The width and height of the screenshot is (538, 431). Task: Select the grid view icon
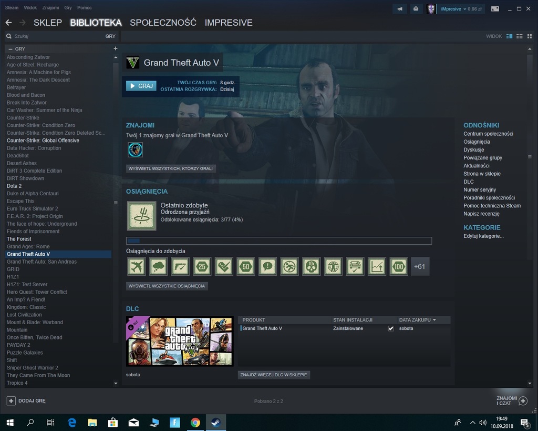coord(530,36)
